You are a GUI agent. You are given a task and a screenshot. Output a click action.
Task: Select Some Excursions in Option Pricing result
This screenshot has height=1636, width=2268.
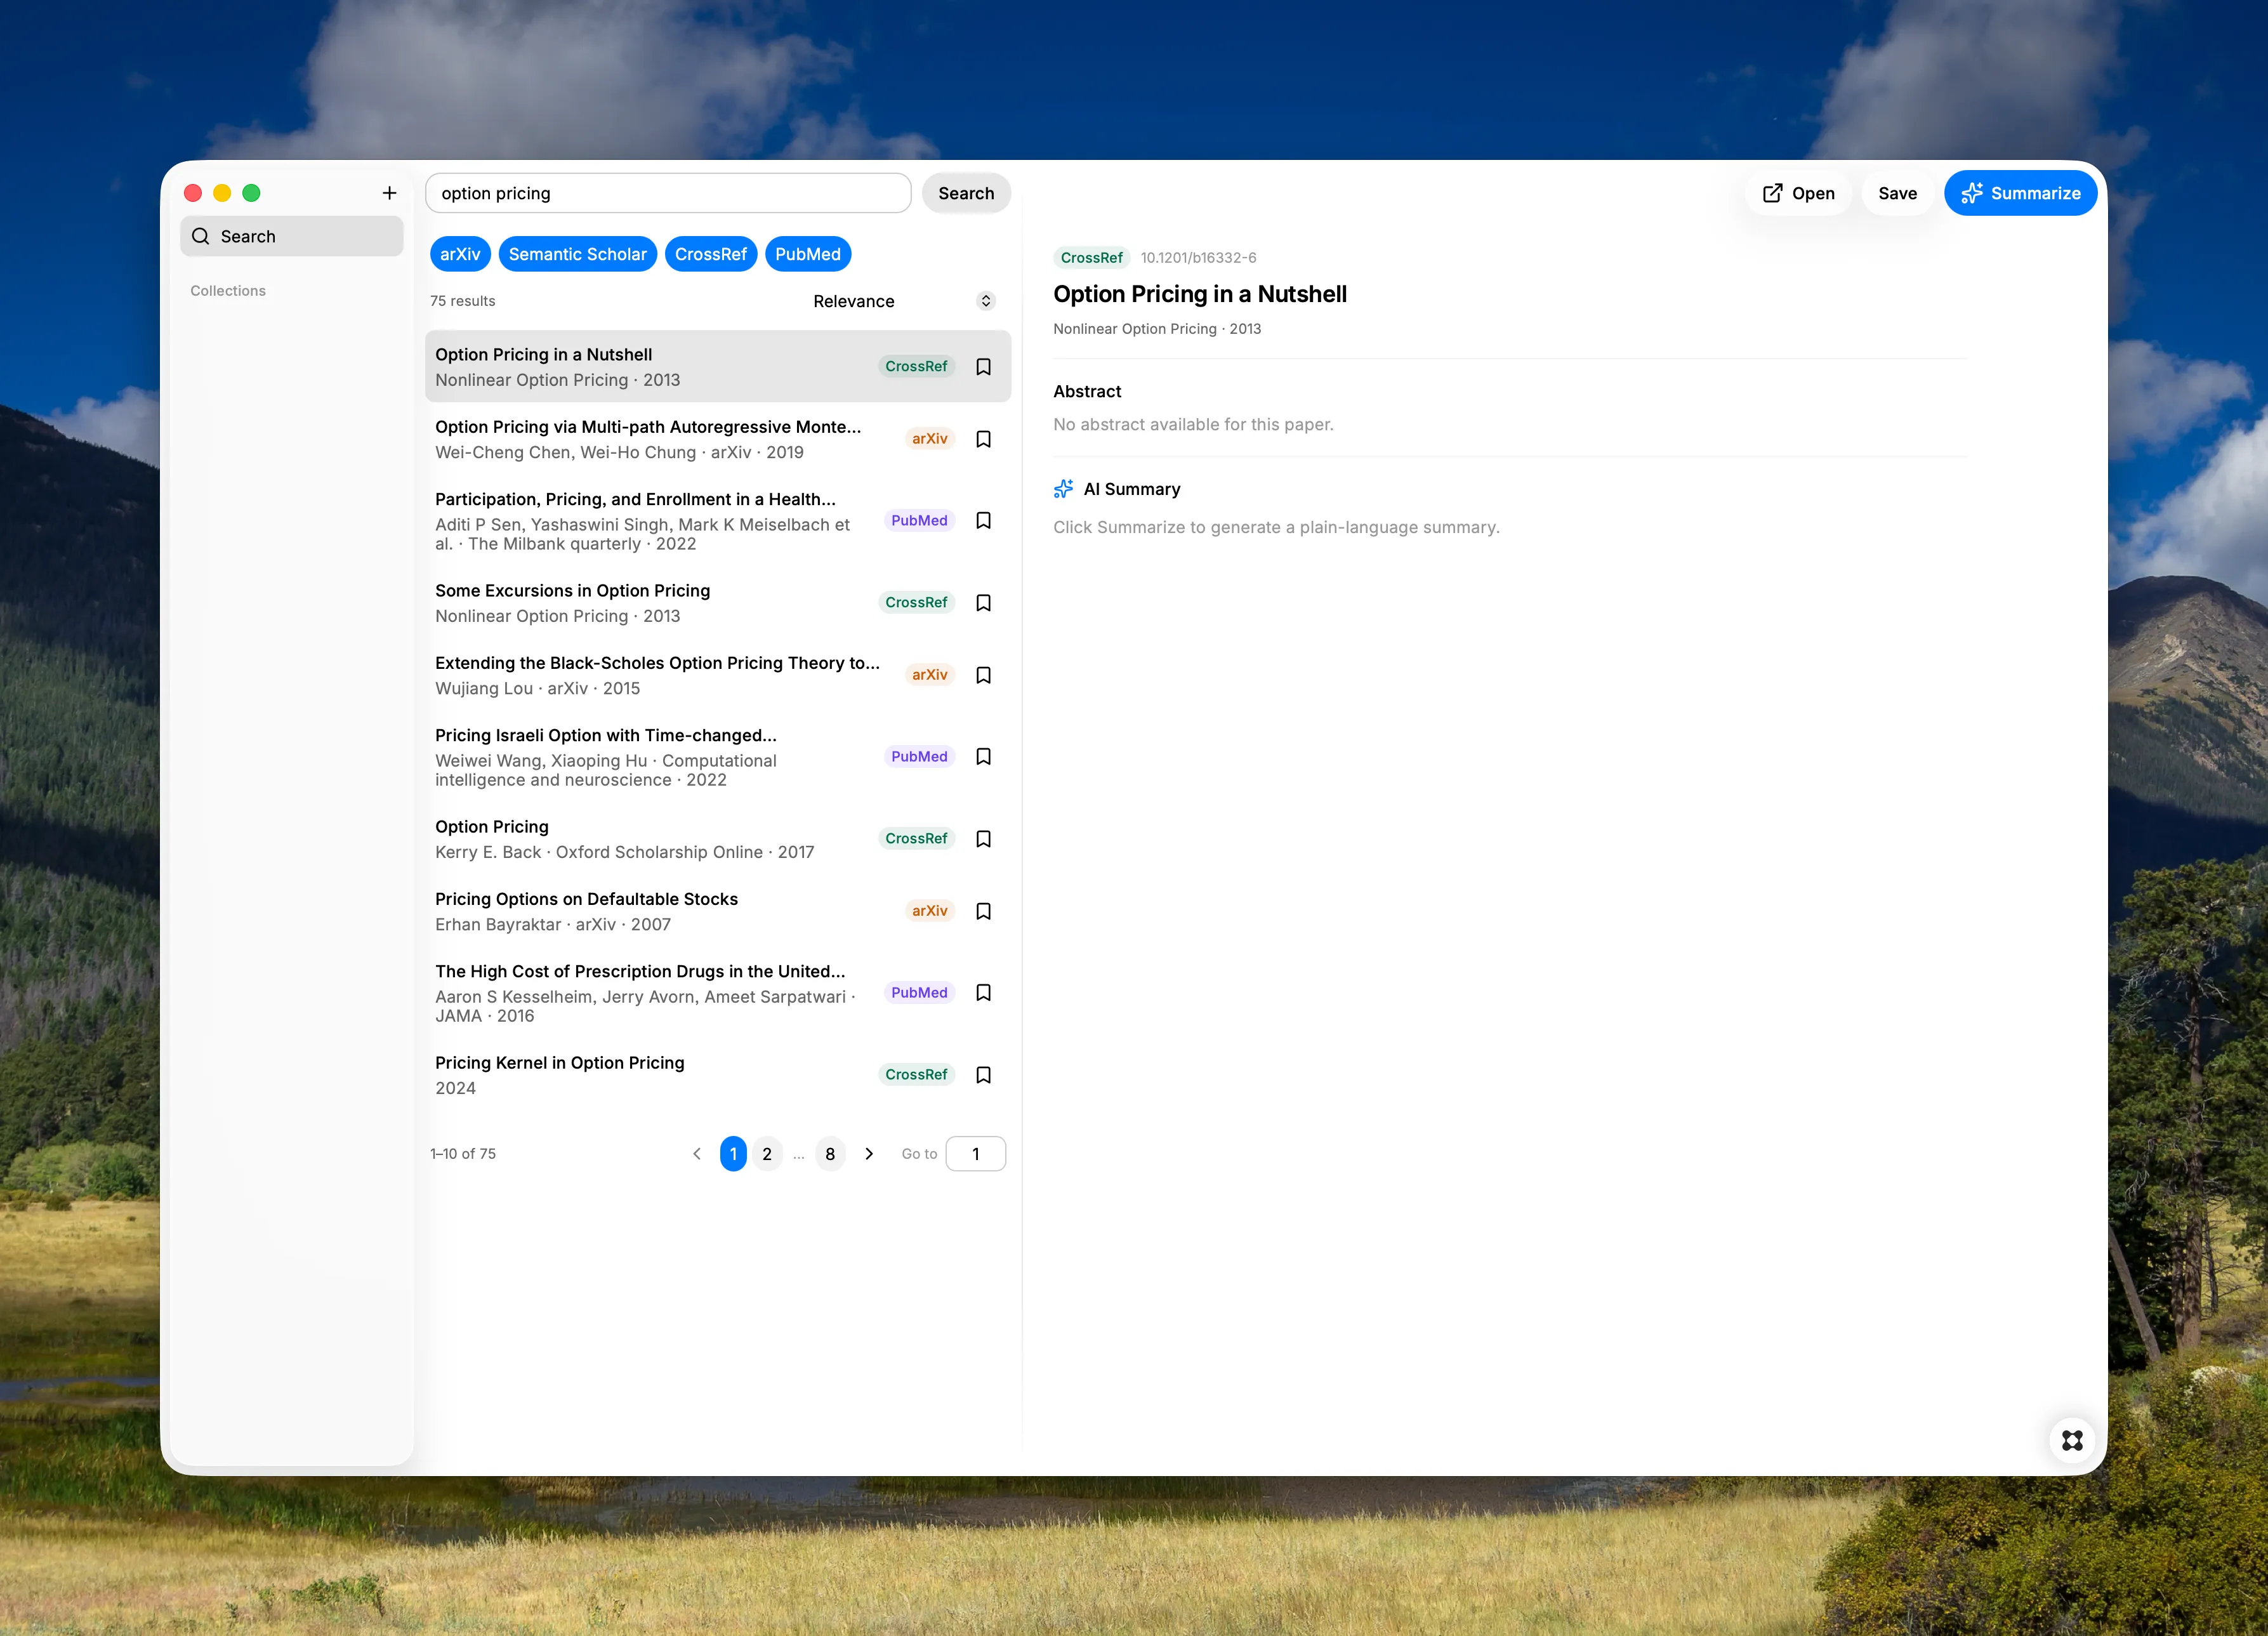[x=718, y=603]
